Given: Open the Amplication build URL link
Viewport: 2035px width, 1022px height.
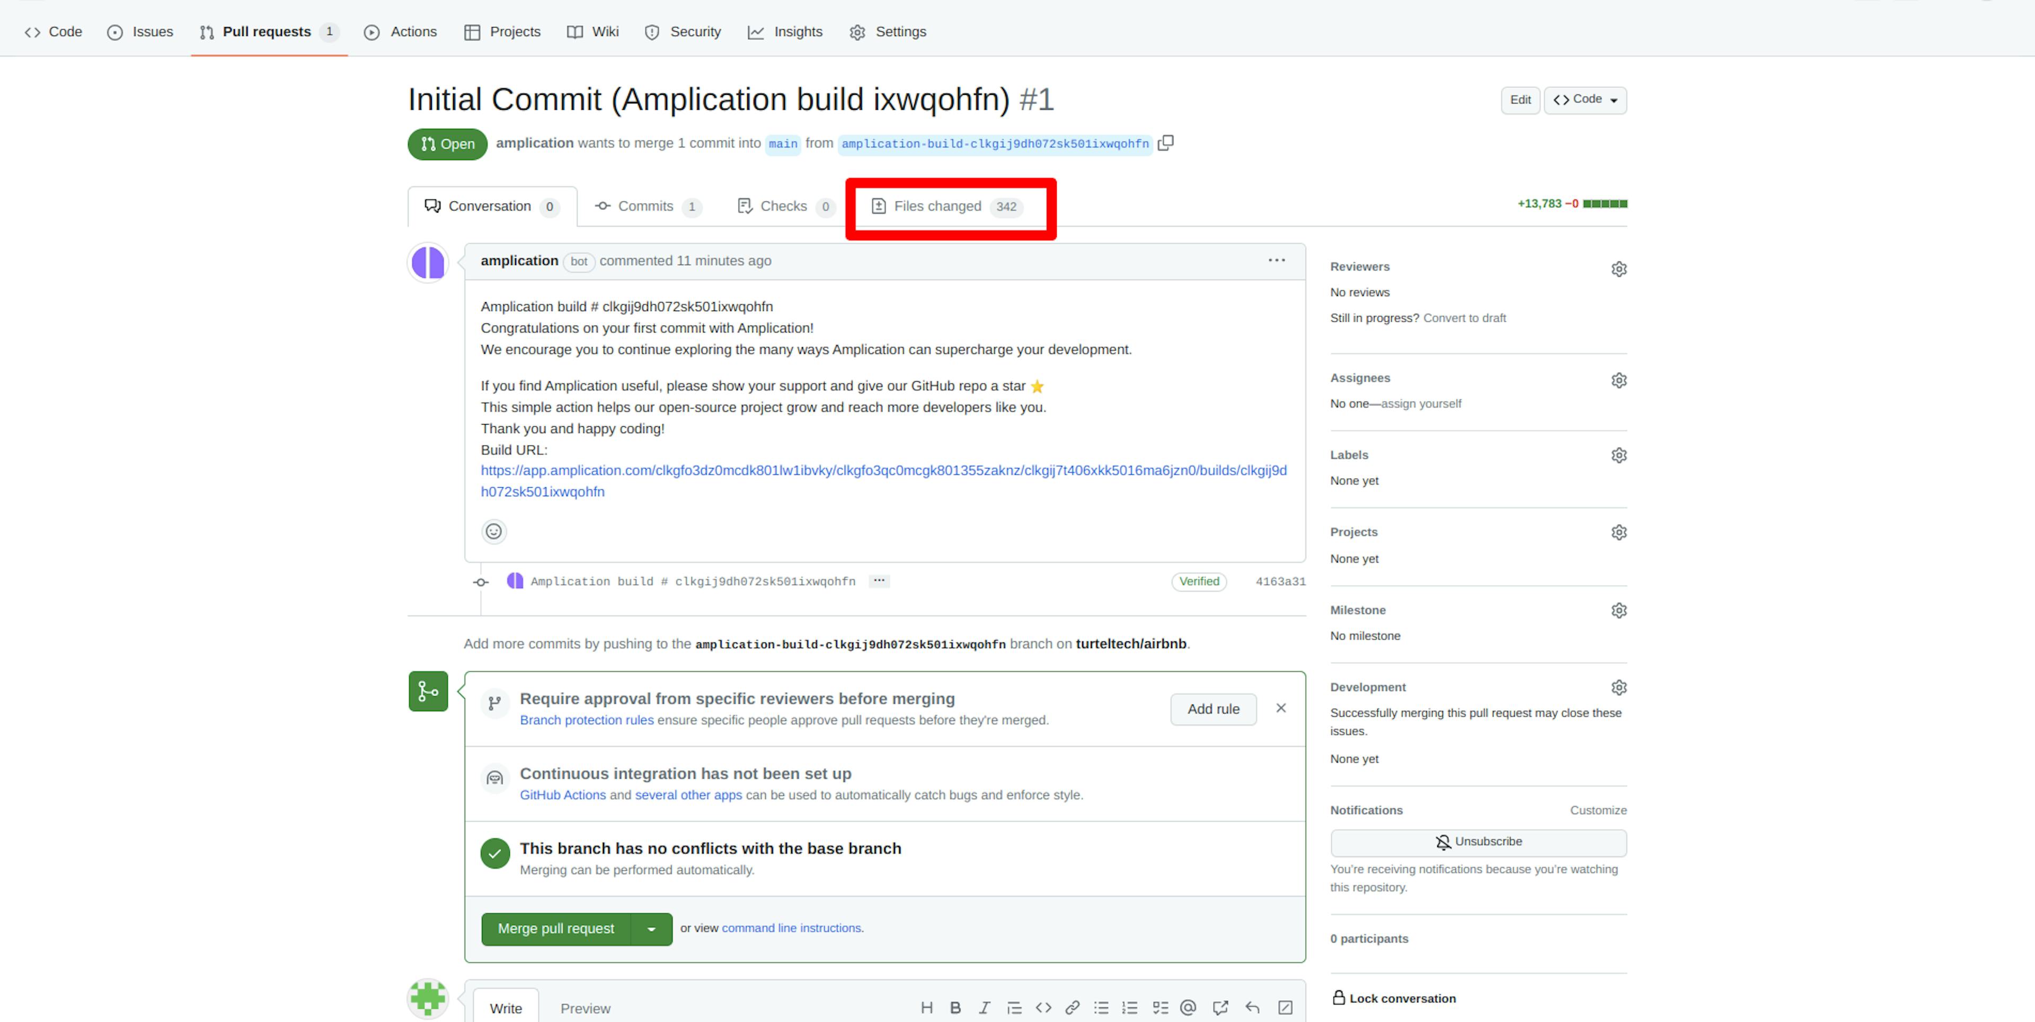Looking at the screenshot, I should click(x=883, y=481).
